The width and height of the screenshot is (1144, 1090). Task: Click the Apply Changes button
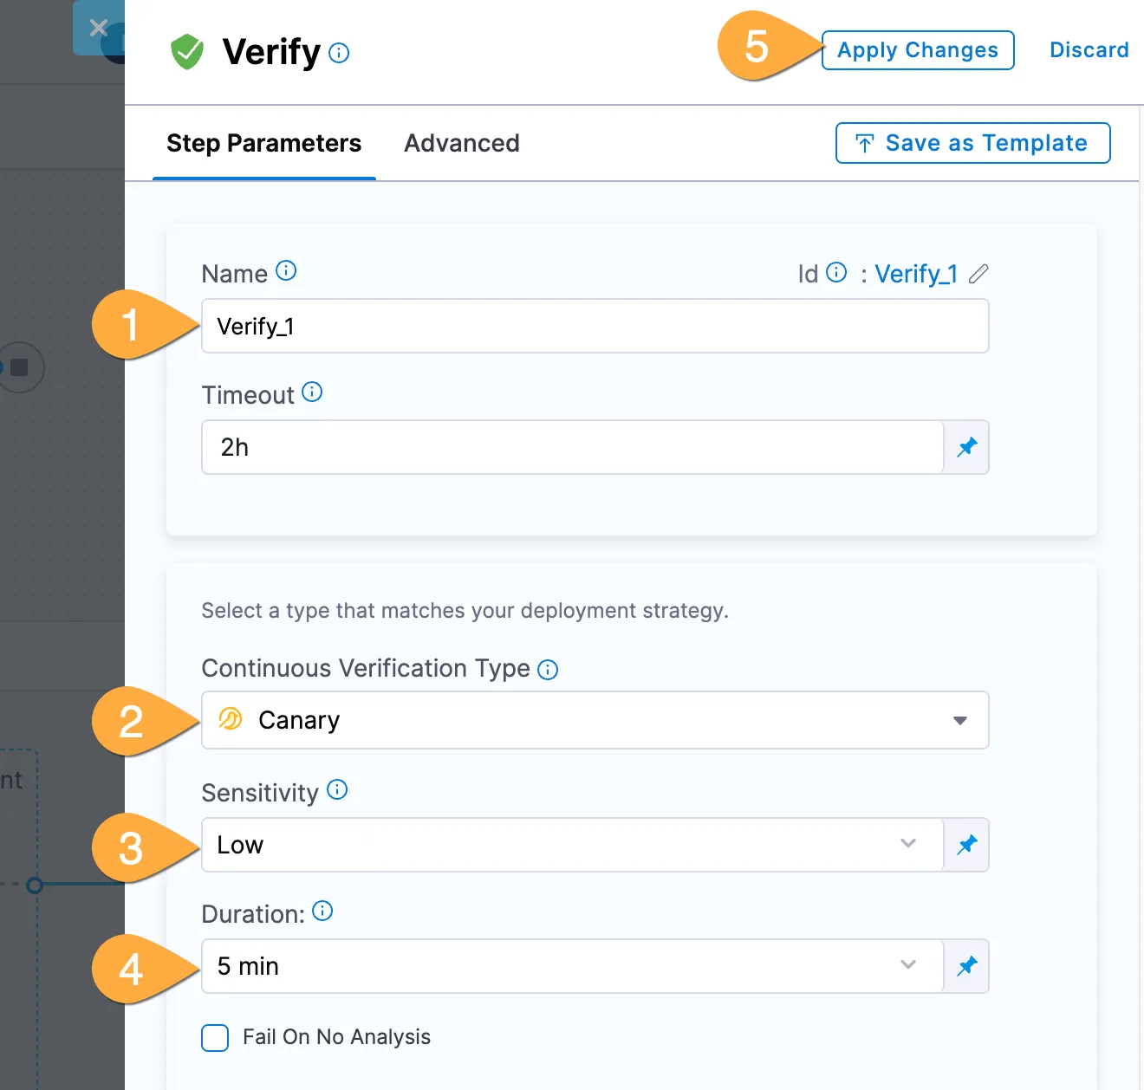coord(917,50)
